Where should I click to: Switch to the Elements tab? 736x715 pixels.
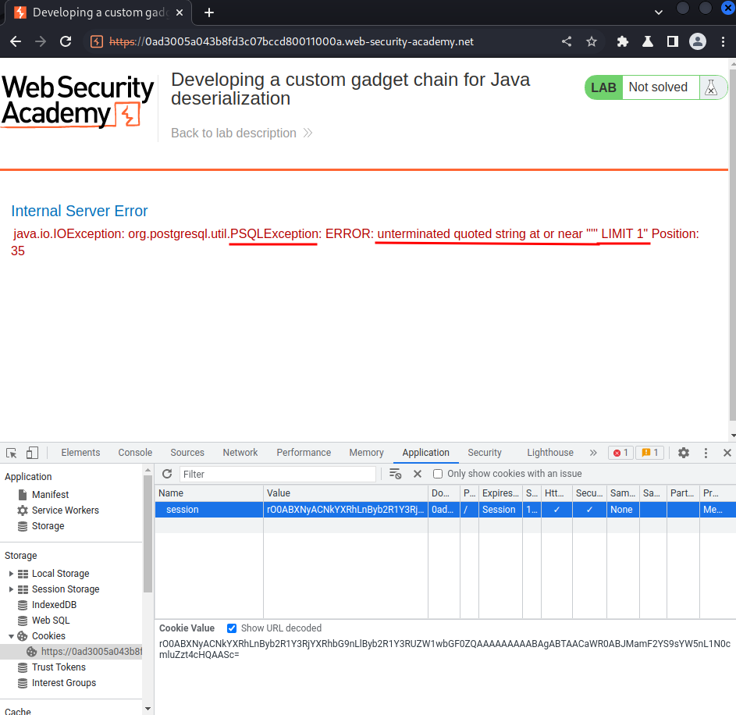click(x=80, y=453)
